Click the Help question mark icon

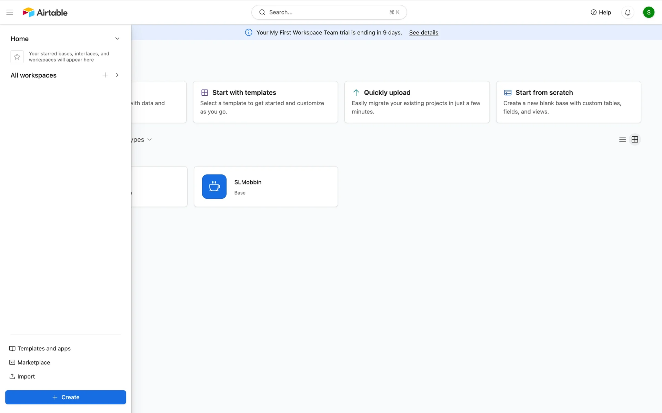pos(593,12)
